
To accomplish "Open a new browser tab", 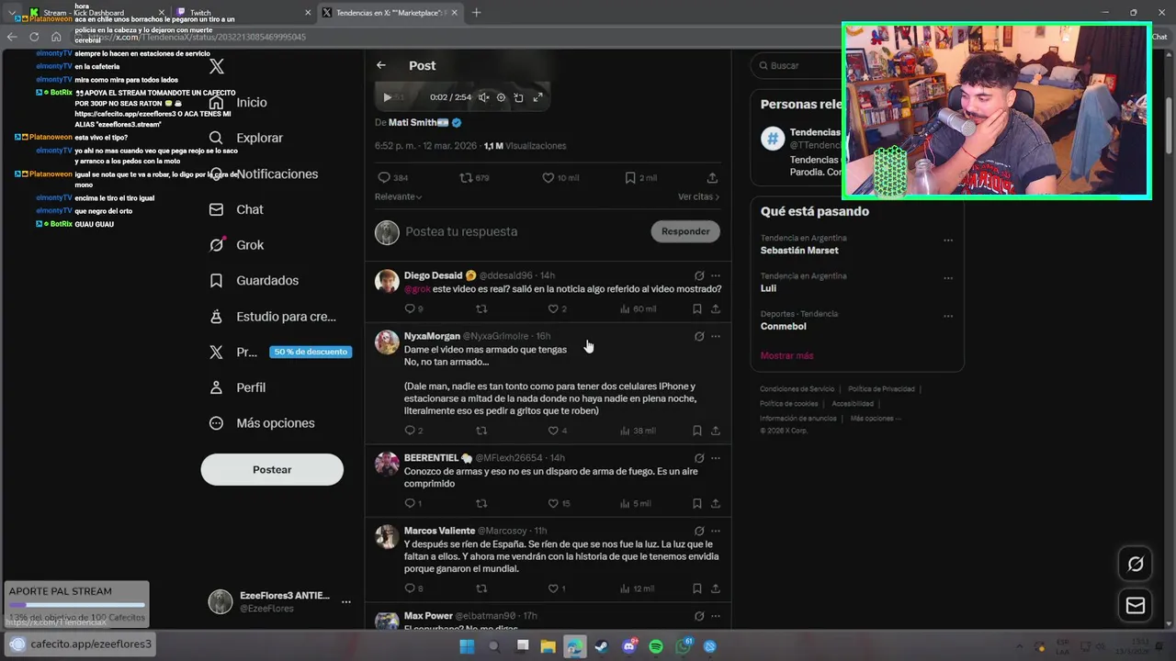I will click(476, 13).
